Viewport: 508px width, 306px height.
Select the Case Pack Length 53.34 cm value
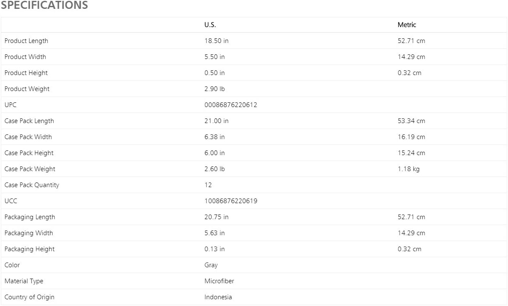pos(411,121)
